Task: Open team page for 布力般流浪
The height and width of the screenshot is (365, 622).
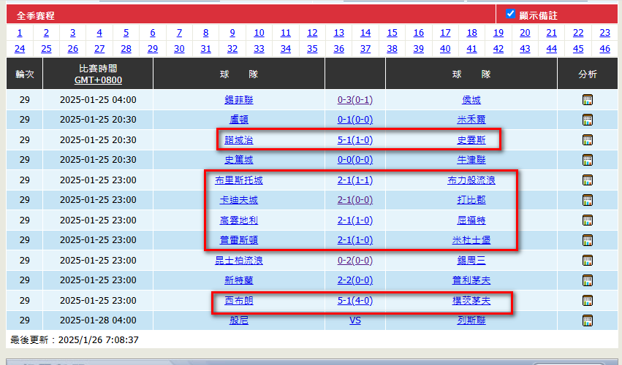Action: coord(471,180)
